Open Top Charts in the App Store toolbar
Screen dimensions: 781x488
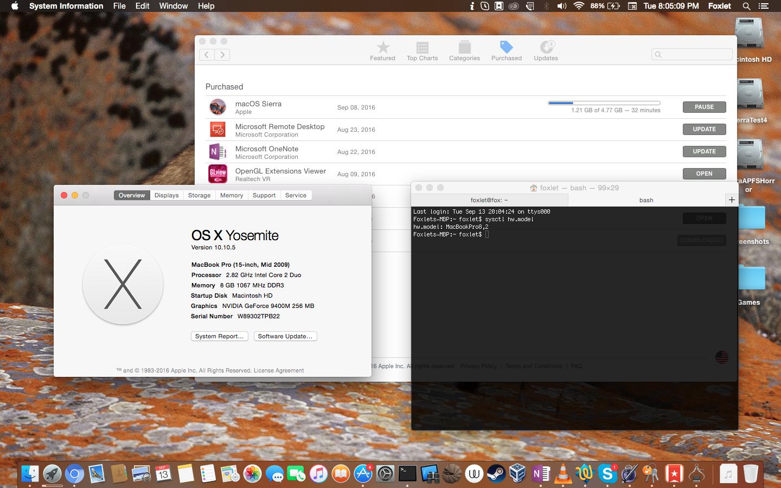(422, 51)
